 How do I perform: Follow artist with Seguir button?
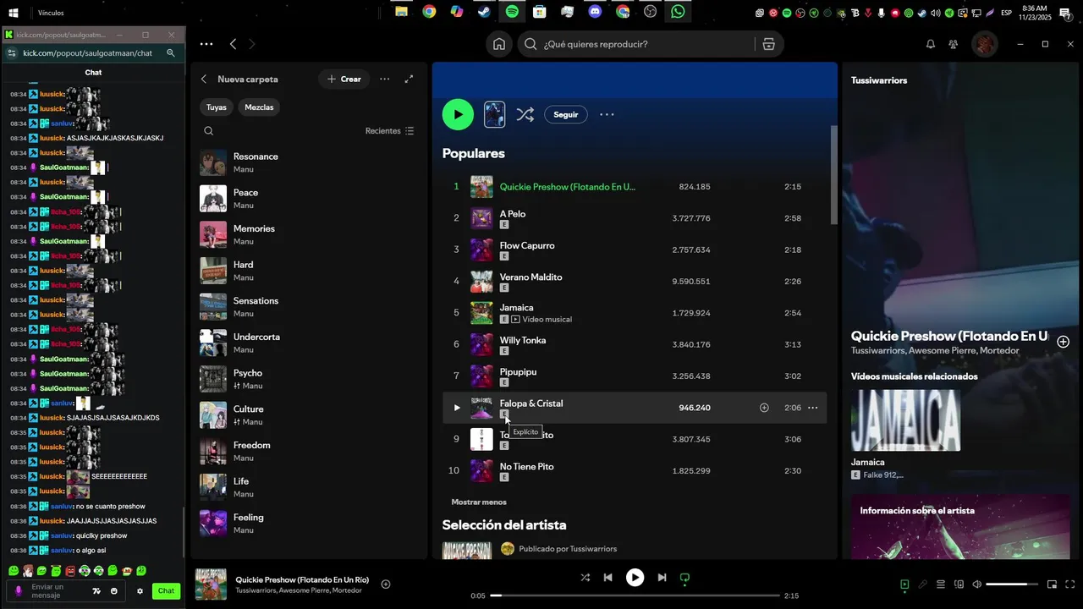566,114
